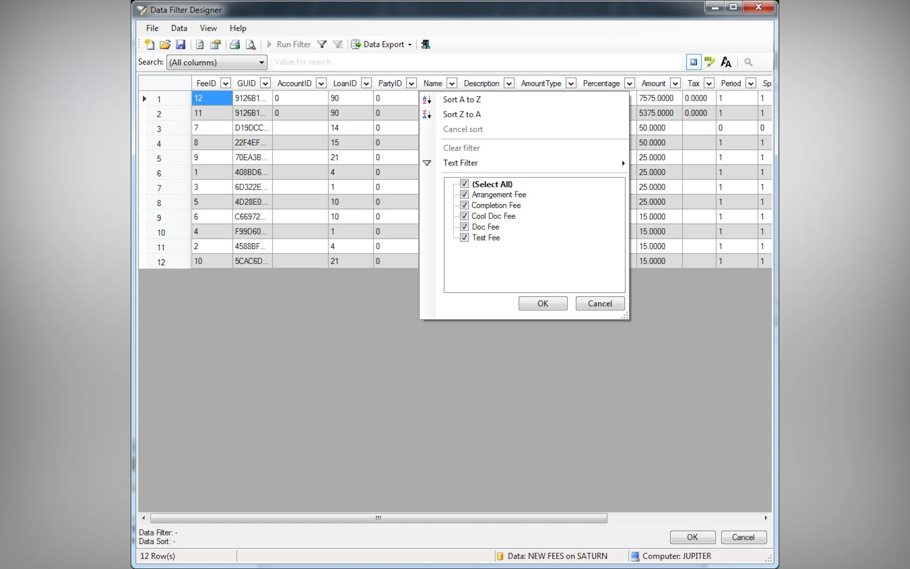Click the save floppy disk icon

point(181,44)
